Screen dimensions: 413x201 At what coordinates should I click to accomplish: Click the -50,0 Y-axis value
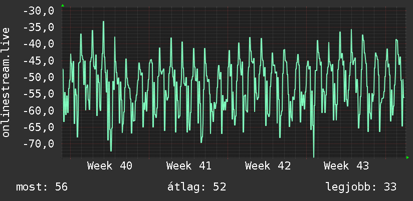(39, 77)
